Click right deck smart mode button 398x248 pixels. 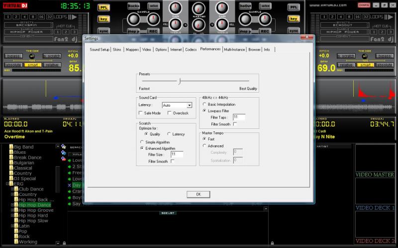(x=365, y=65)
